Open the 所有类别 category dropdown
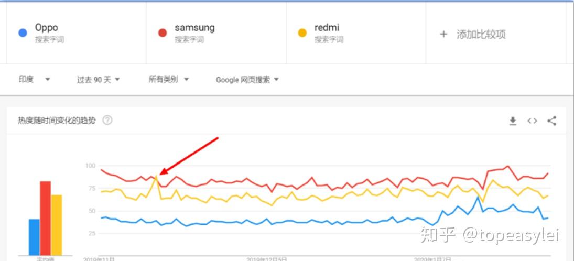574x261 pixels. coord(169,80)
